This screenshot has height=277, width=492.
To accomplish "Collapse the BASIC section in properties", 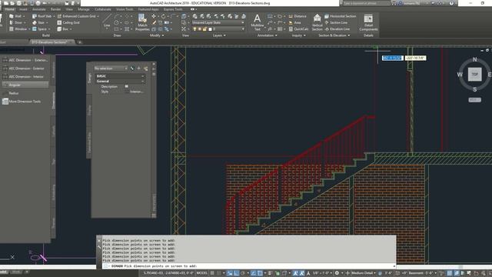I will (142, 76).
